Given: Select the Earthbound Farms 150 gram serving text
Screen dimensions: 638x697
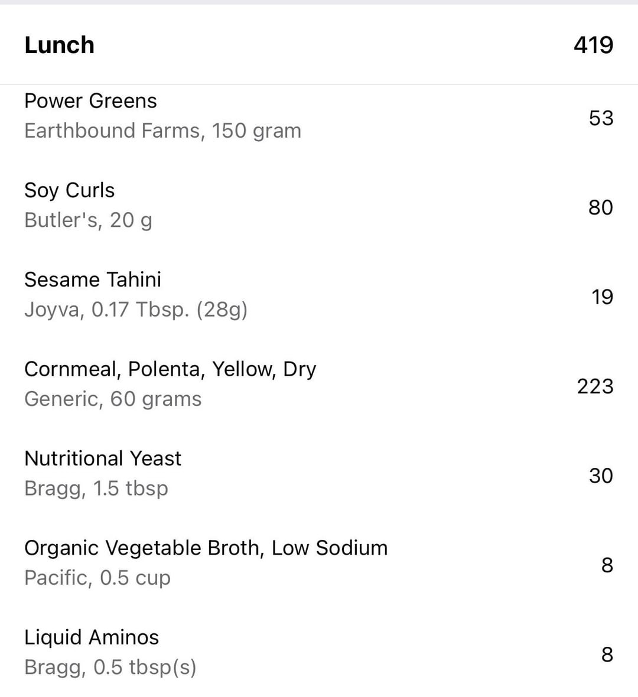Looking at the screenshot, I should click(162, 131).
